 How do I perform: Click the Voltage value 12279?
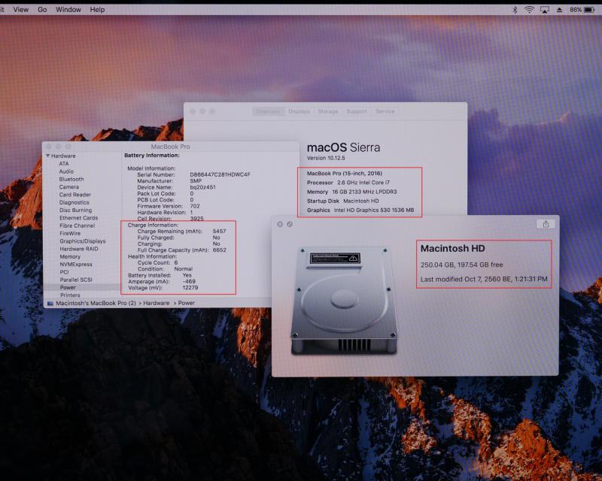coord(190,288)
